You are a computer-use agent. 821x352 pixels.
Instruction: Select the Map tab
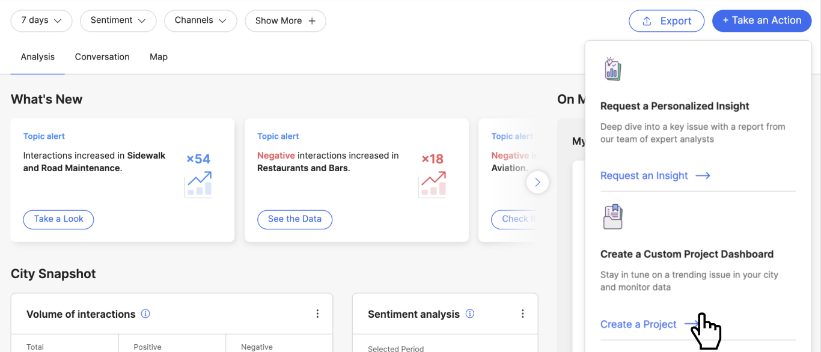point(159,57)
